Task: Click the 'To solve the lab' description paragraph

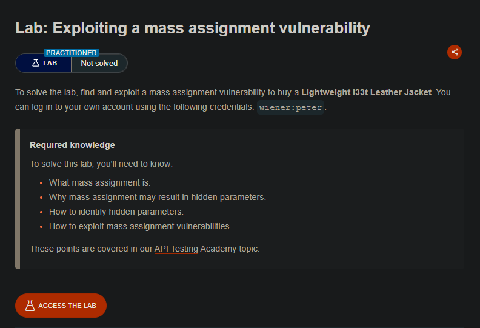Action: pos(233,99)
